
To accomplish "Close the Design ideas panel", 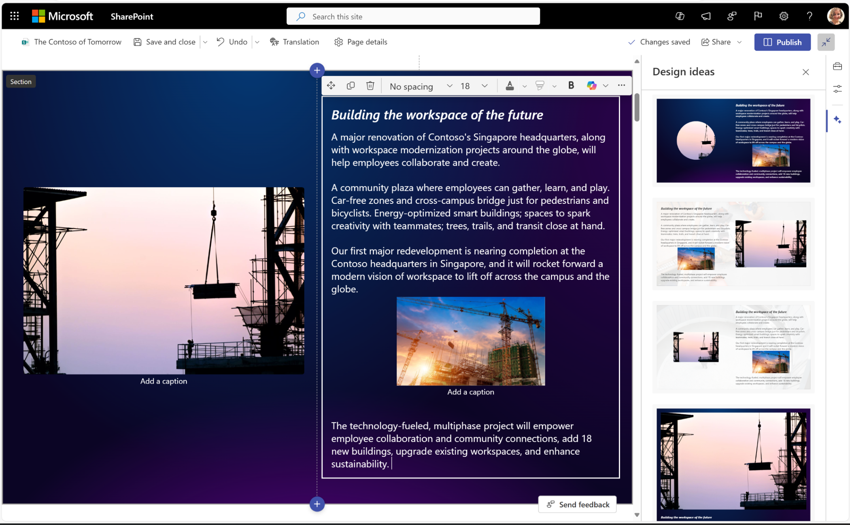I will (x=805, y=72).
